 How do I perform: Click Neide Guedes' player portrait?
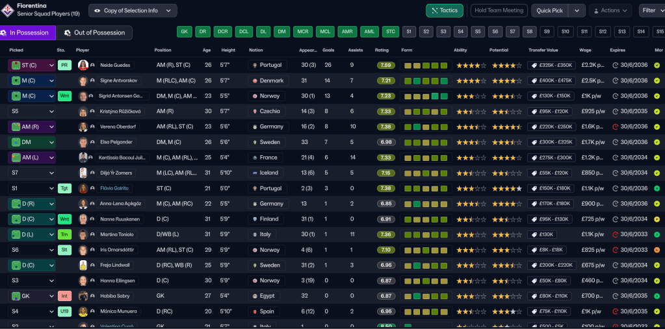83,65
